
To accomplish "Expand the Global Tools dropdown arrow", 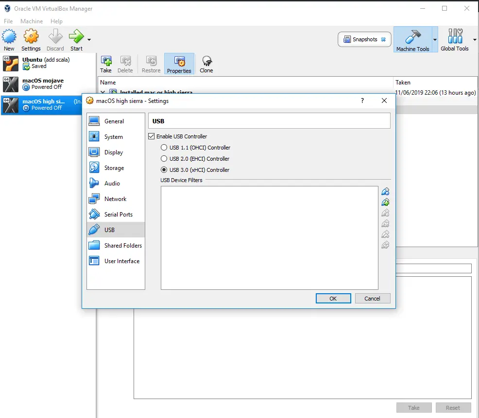I will tap(475, 40).
